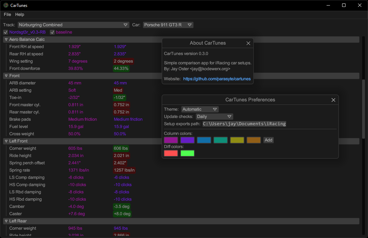Screen dimensions: 368x238
Task: Close the CarTunes Preferences dialog
Action: point(333,100)
